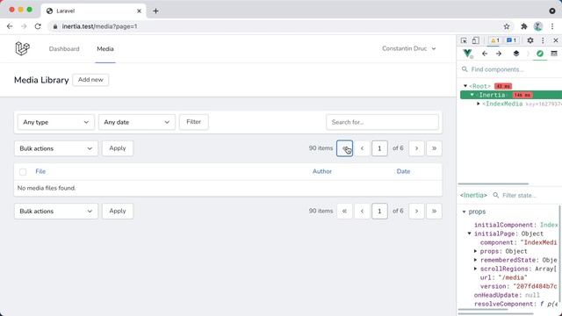Expand the props: Object entry
562x316 pixels.
(475, 251)
